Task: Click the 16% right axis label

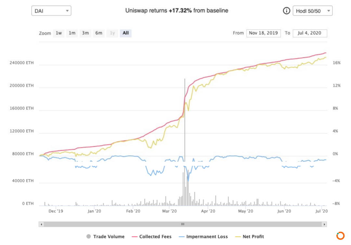Action: point(336,63)
